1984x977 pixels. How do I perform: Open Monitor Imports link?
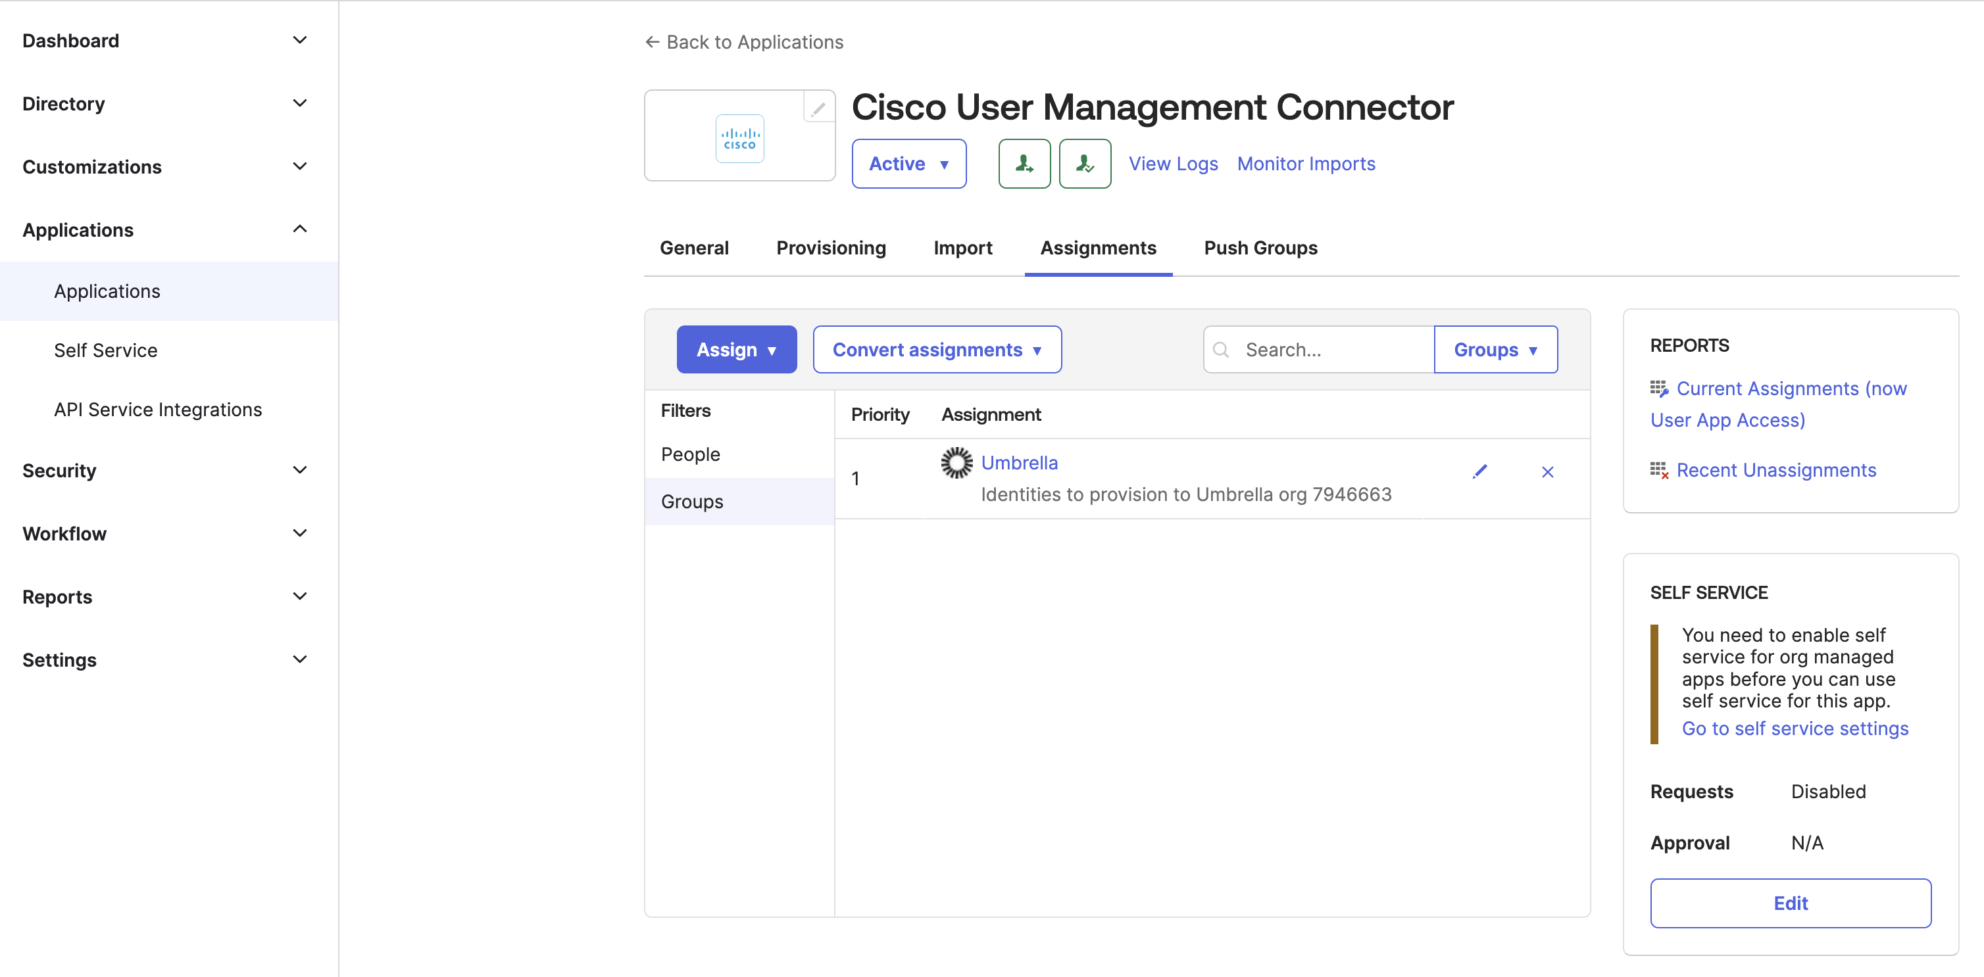click(x=1306, y=164)
